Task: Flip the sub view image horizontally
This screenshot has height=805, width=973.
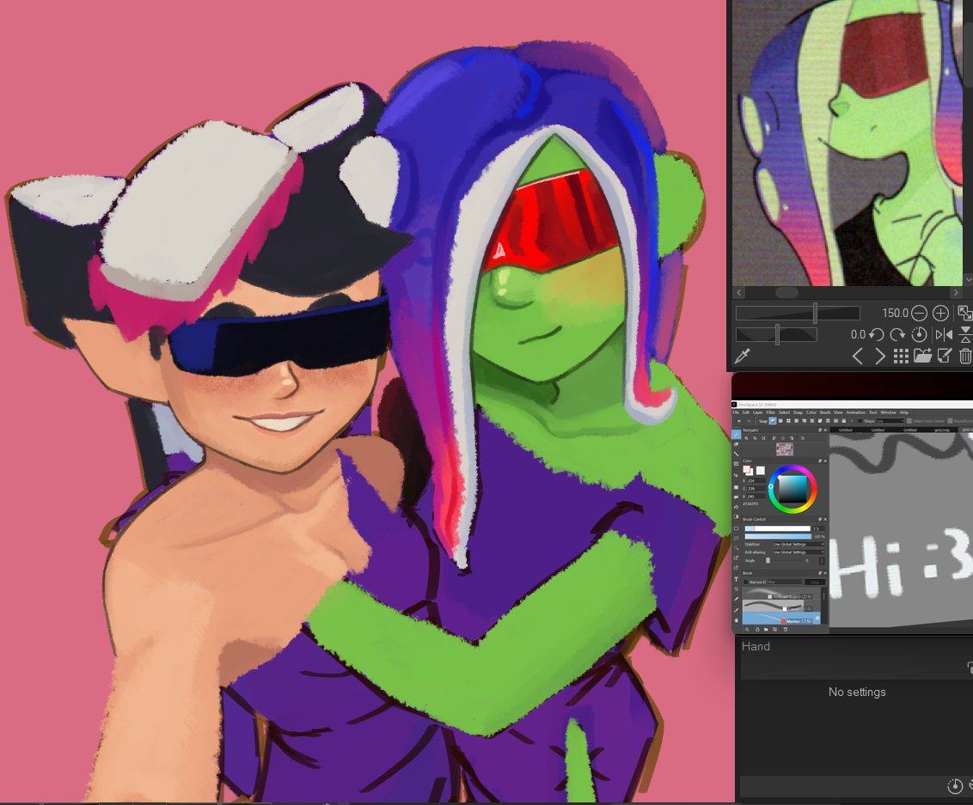Action: [944, 335]
